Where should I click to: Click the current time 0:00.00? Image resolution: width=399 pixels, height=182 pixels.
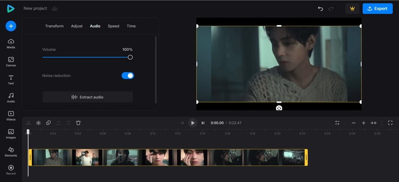pyautogui.click(x=217, y=123)
